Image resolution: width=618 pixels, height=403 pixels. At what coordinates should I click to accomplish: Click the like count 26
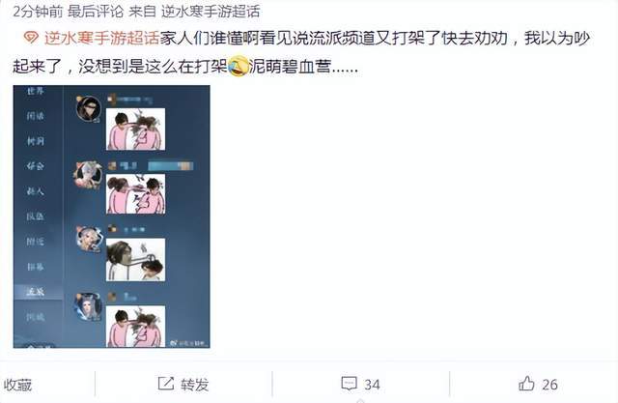point(549,385)
